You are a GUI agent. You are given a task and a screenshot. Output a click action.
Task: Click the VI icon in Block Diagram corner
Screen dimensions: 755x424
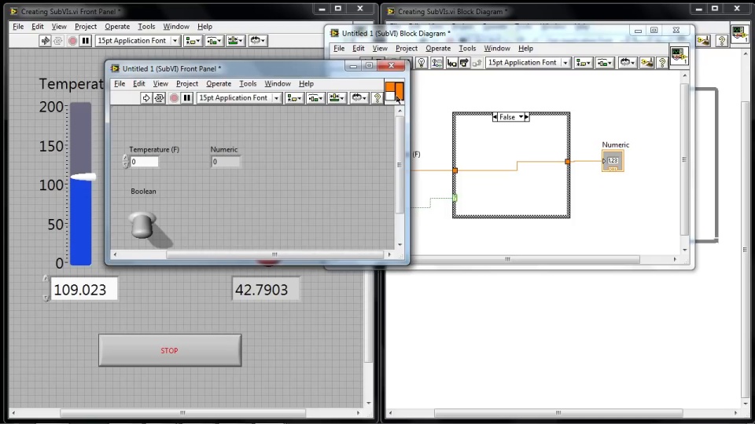[679, 57]
